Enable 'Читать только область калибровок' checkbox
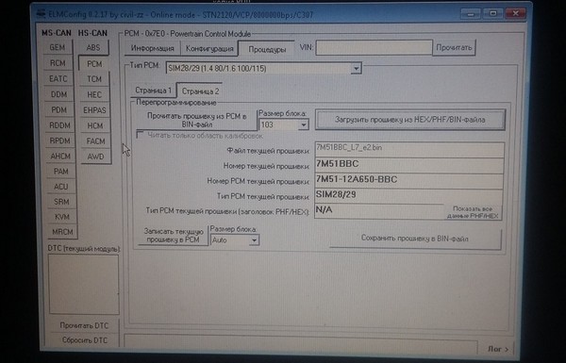The height and width of the screenshot is (363, 566). [141, 136]
